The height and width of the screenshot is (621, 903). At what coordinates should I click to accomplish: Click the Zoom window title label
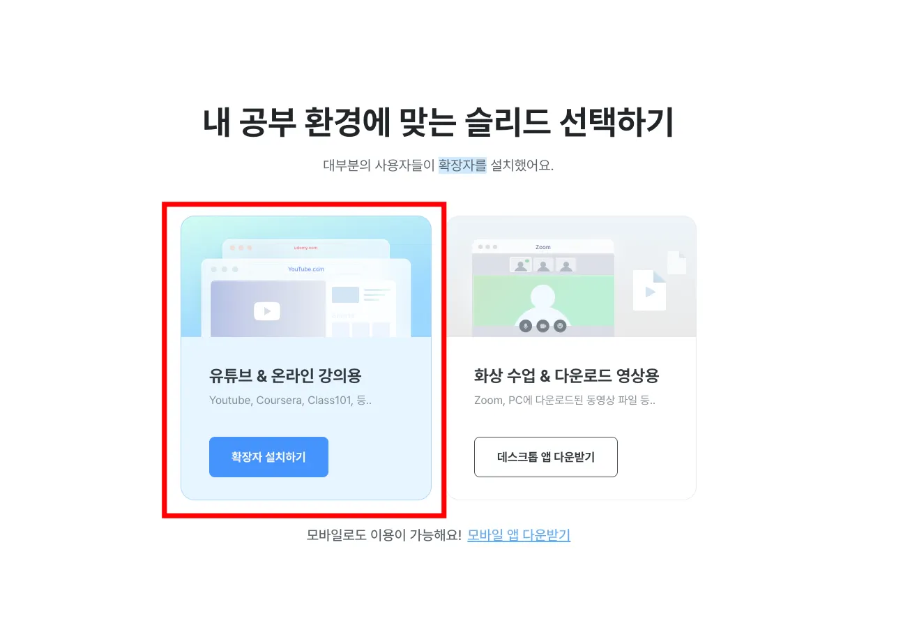543,247
